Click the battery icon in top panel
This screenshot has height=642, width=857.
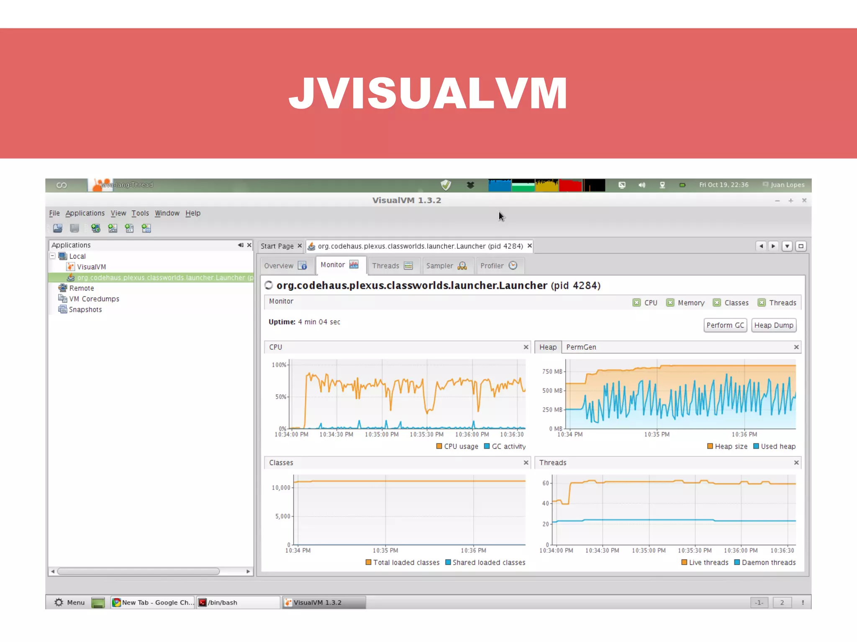click(x=682, y=185)
